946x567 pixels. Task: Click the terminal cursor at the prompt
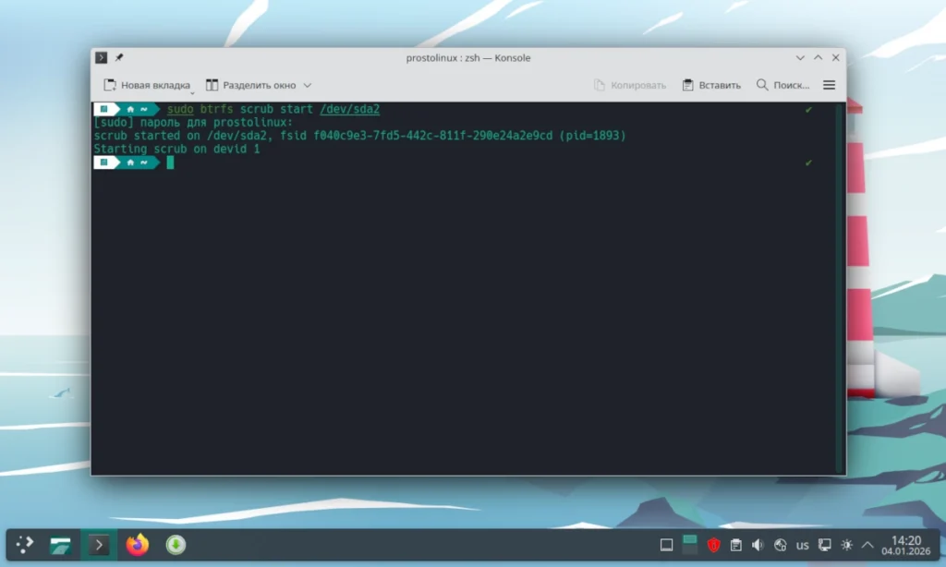click(170, 163)
